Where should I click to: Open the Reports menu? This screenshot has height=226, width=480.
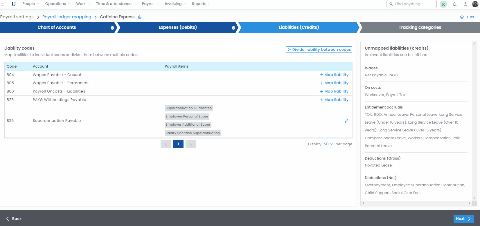[x=201, y=4]
